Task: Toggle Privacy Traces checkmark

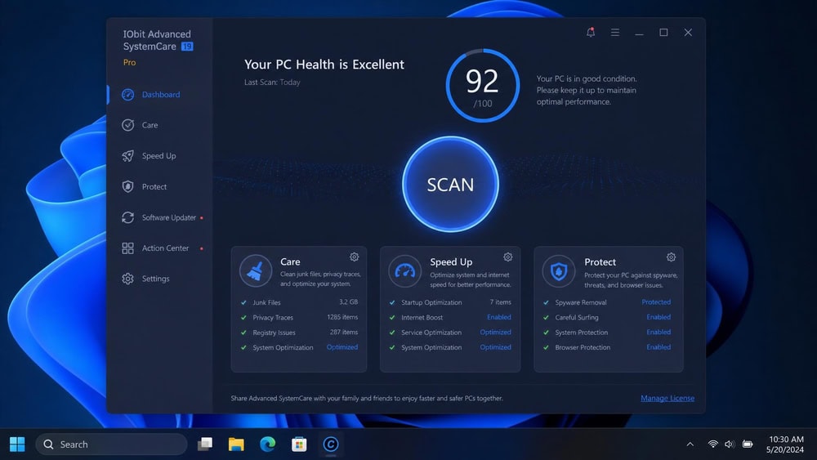Action: point(243,317)
